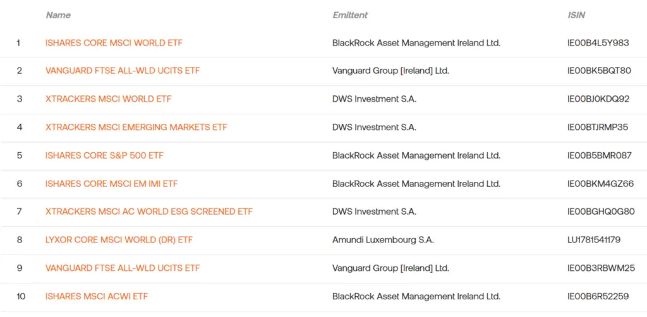Open VANGUARD FTSE ALL-WLD ETF in row 2
647x317 pixels.
(123, 71)
